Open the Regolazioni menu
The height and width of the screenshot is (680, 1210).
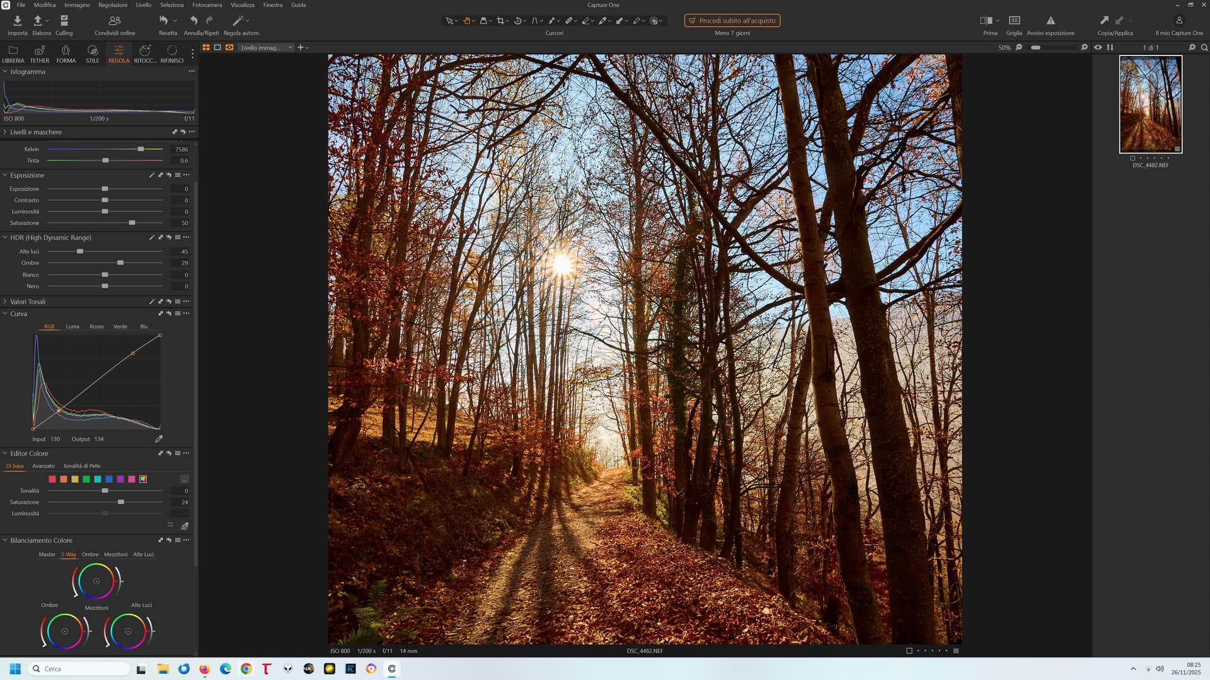pyautogui.click(x=112, y=5)
